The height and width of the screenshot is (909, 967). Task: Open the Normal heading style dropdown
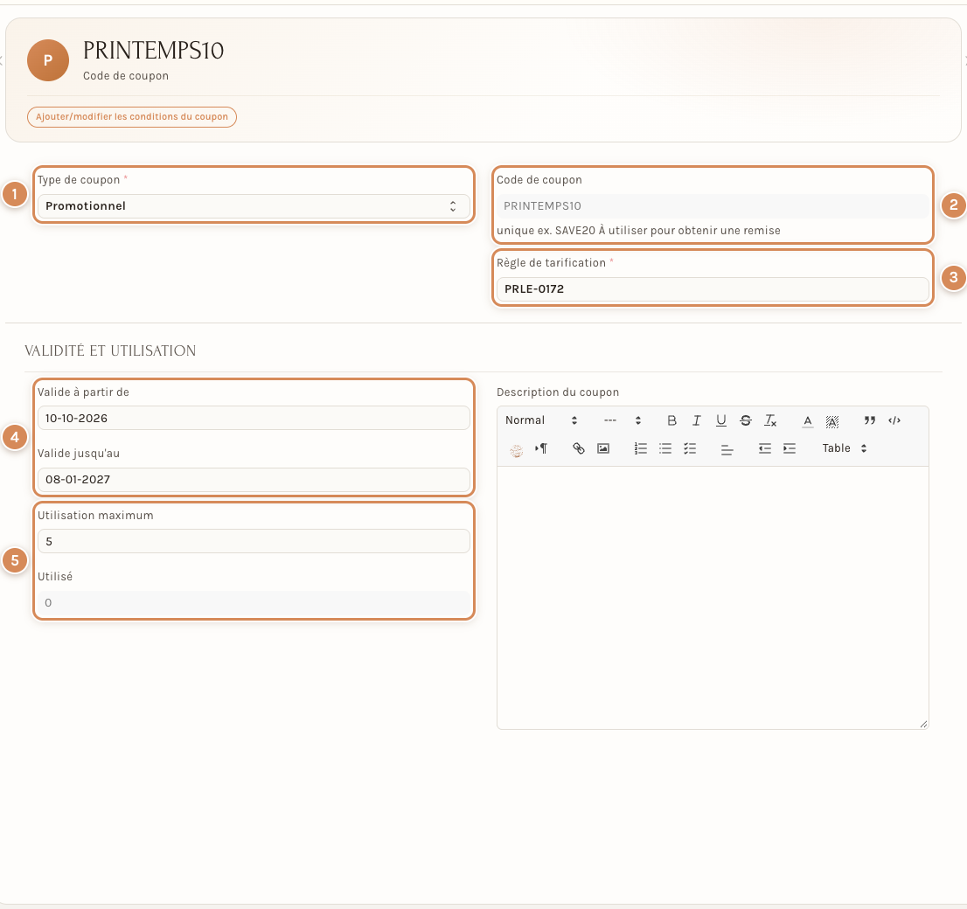coord(541,420)
